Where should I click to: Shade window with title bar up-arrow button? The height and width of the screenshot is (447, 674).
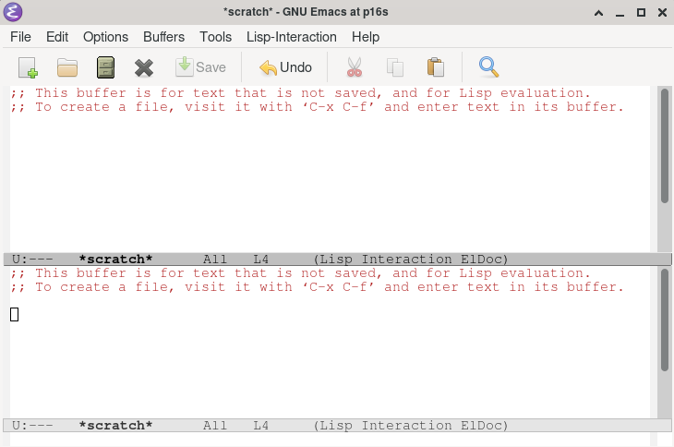click(598, 13)
